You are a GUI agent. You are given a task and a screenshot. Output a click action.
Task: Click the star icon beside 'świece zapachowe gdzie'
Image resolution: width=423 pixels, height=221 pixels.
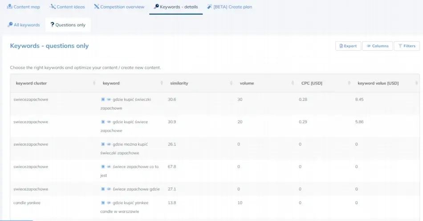point(103,189)
